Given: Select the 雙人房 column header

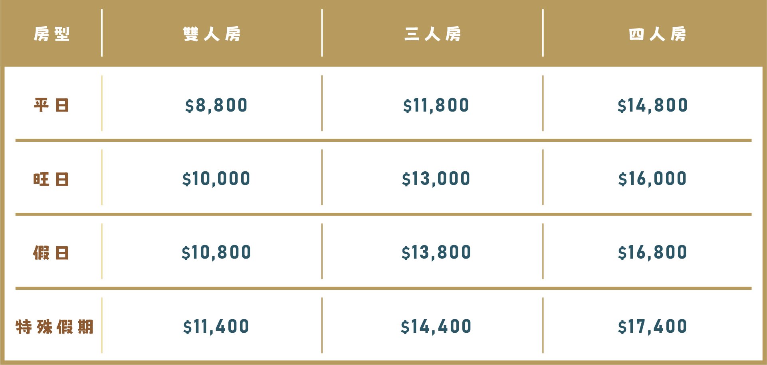Looking at the screenshot, I should coord(212,34).
